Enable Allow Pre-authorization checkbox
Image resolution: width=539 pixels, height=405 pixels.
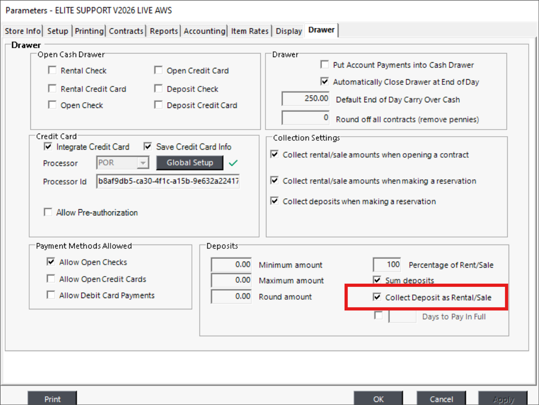48,212
